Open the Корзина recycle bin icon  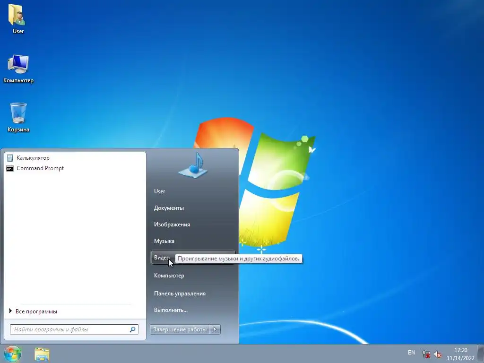pos(18,117)
